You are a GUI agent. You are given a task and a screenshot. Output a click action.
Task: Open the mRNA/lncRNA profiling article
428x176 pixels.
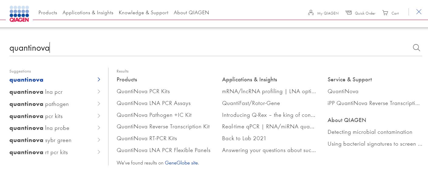pos(269,91)
